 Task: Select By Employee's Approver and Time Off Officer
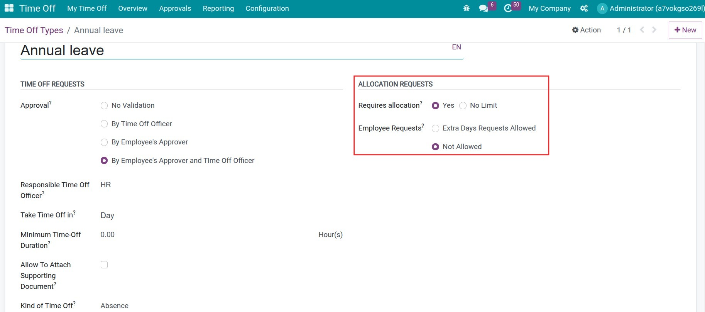[x=104, y=161]
